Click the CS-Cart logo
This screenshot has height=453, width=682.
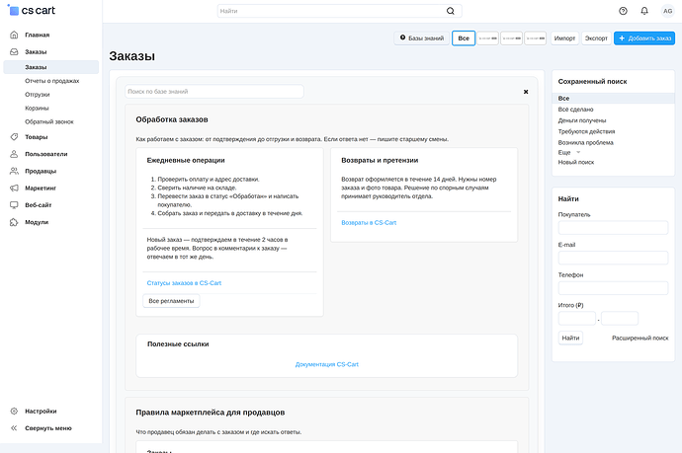point(32,11)
